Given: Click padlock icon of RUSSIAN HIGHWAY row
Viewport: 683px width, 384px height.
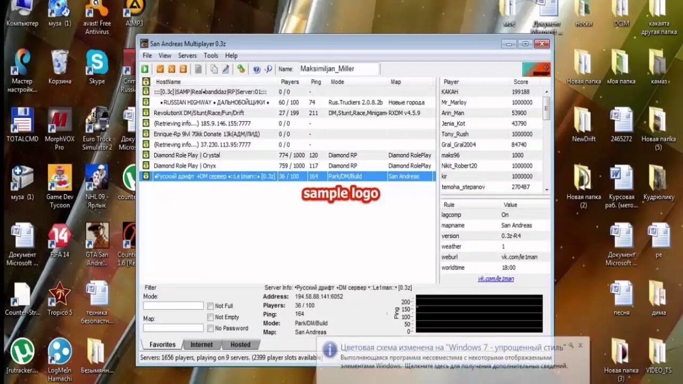Looking at the screenshot, I should [146, 102].
